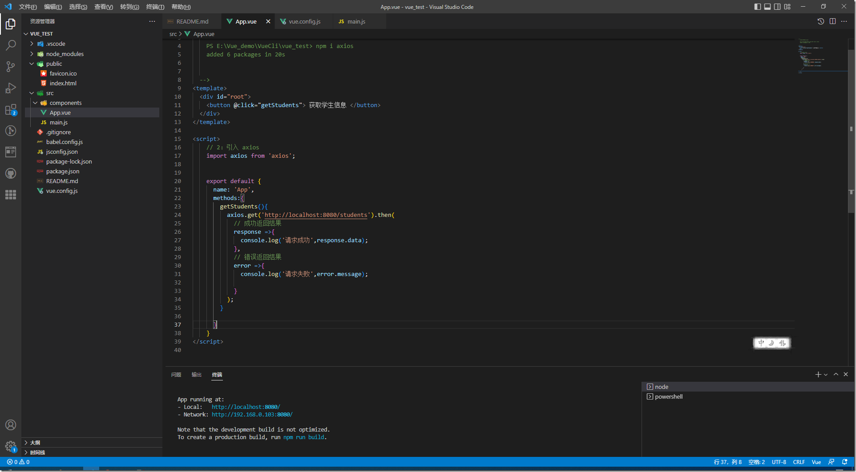Open the terminal launch profile dropdown arrow

tap(826, 375)
